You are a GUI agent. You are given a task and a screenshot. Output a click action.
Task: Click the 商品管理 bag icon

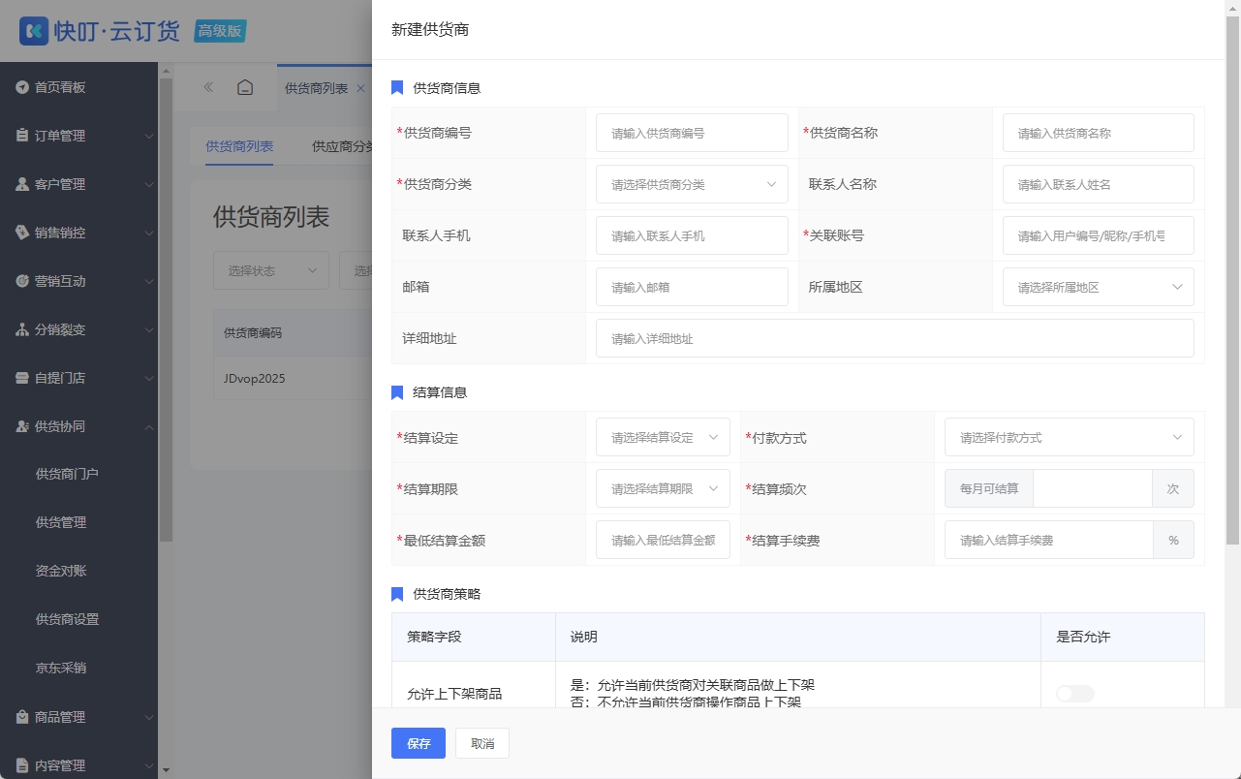coord(22,717)
